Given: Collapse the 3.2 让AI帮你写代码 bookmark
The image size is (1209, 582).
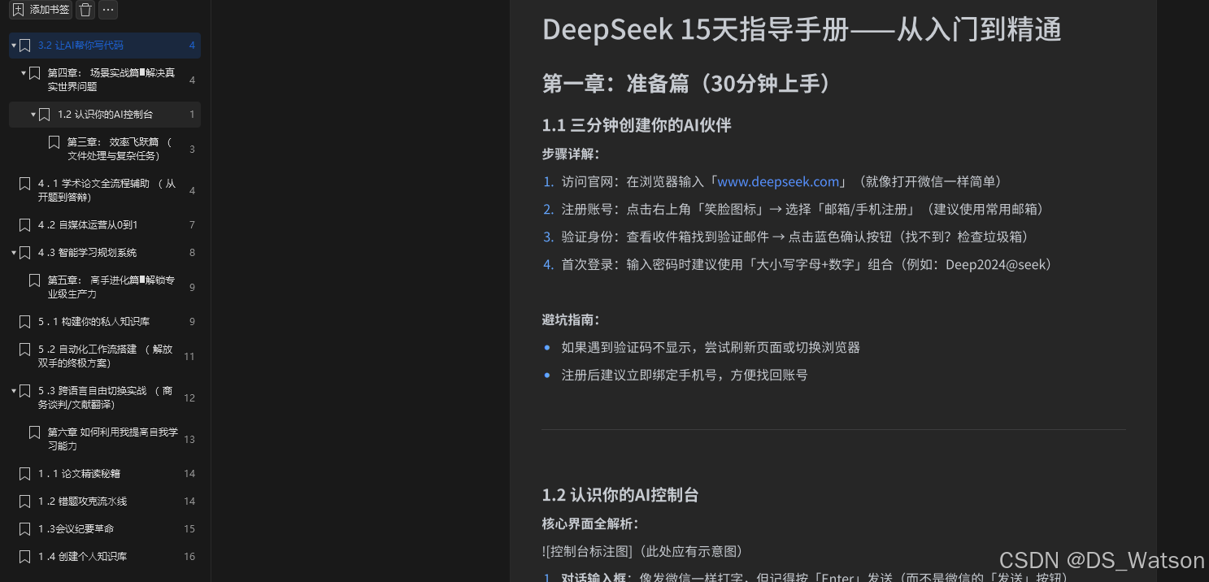Looking at the screenshot, I should click(14, 46).
